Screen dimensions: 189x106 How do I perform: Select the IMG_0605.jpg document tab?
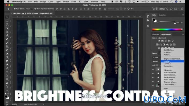tap(33, 13)
